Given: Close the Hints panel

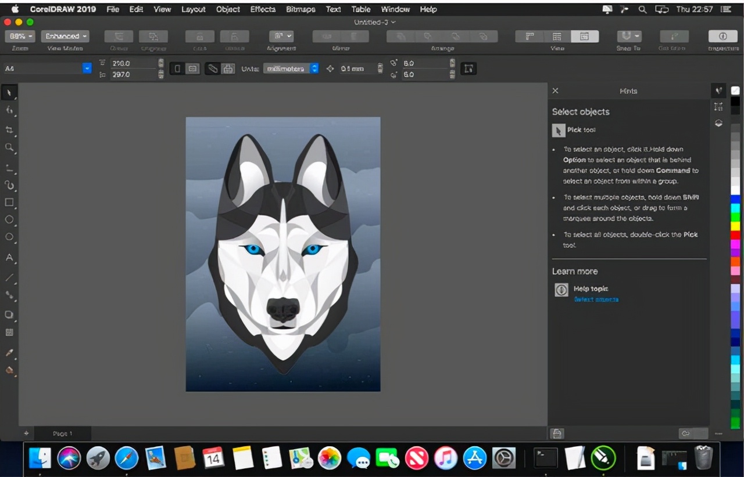Looking at the screenshot, I should point(555,91).
